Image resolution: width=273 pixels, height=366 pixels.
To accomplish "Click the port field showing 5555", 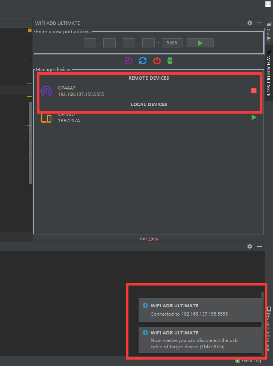I will (x=172, y=43).
